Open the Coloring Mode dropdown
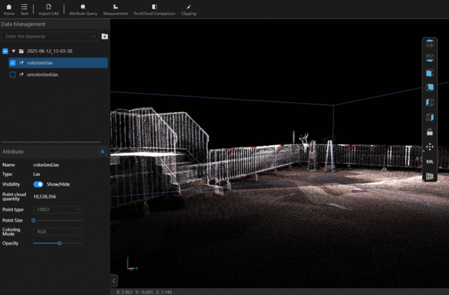449x295 pixels. [x=58, y=231]
